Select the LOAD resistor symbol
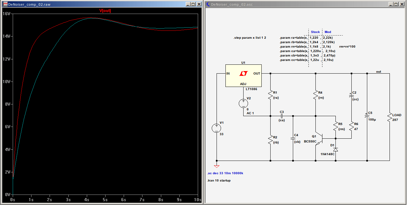 [389, 118]
